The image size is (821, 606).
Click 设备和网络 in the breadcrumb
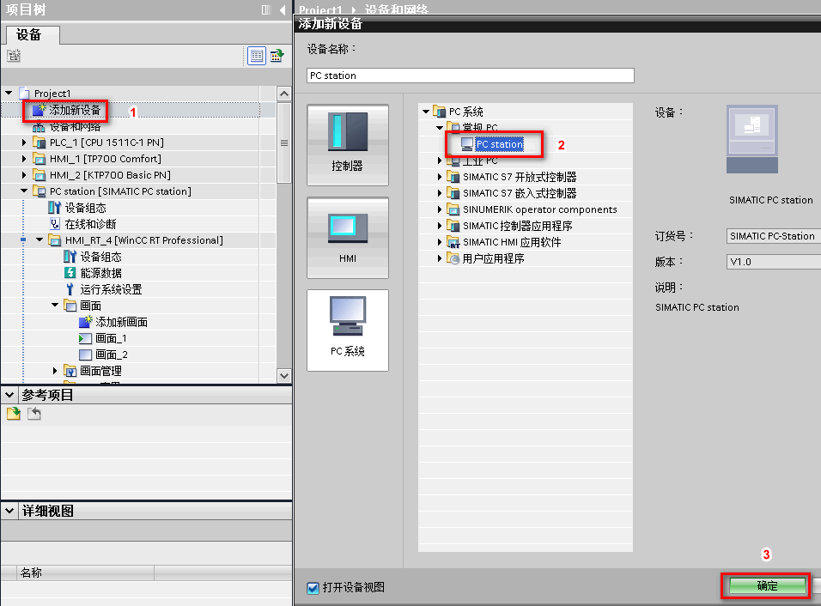[397, 9]
